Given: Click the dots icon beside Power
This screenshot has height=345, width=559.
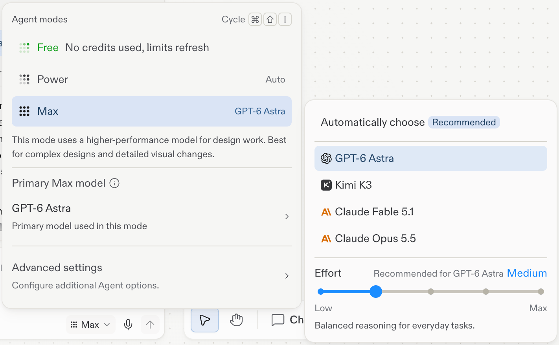Looking at the screenshot, I should pos(24,79).
